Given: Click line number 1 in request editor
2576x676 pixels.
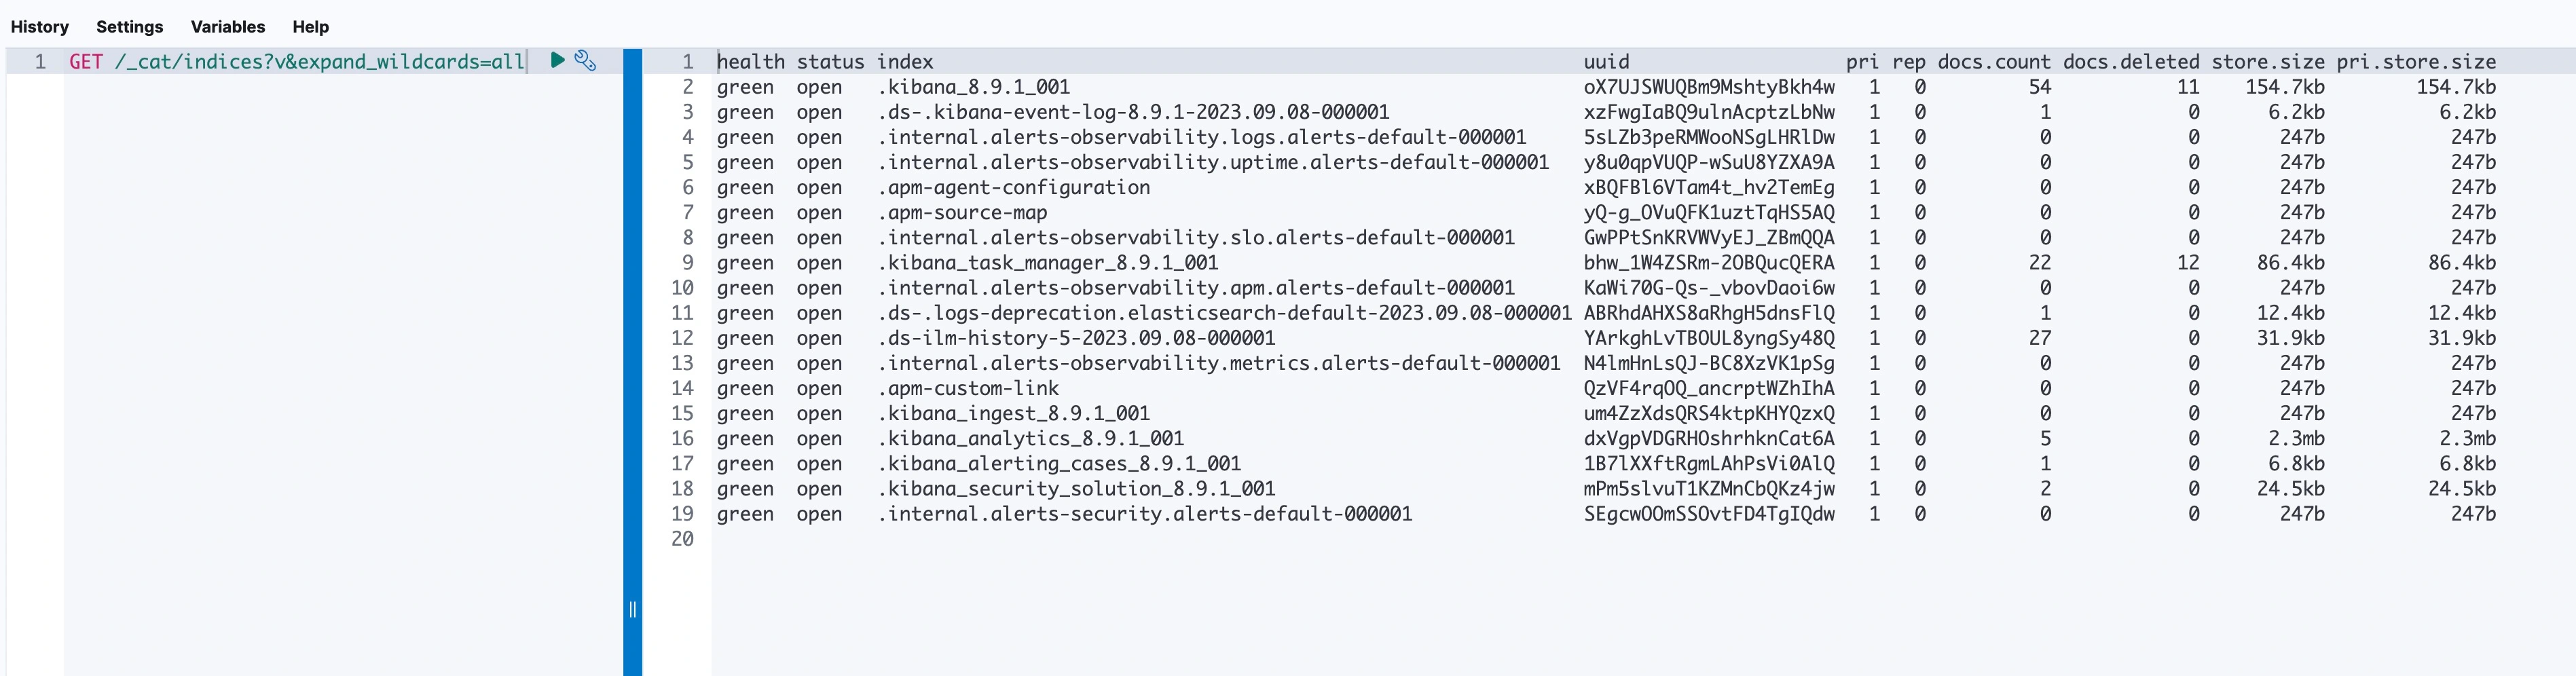Looking at the screenshot, I should click(40, 62).
